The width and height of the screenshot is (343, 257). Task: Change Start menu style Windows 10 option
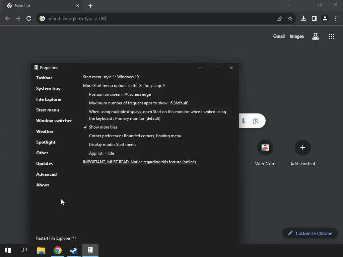tap(111, 77)
